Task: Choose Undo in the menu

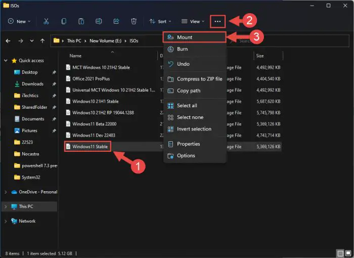Action: pyautogui.click(x=194, y=64)
